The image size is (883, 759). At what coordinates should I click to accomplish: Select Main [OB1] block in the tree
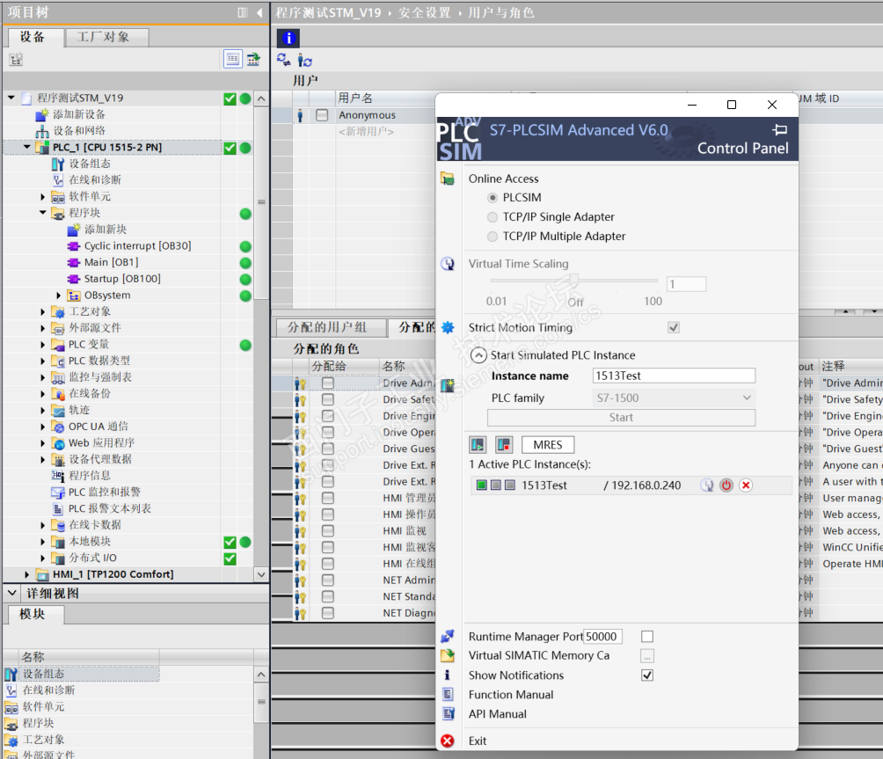(111, 262)
